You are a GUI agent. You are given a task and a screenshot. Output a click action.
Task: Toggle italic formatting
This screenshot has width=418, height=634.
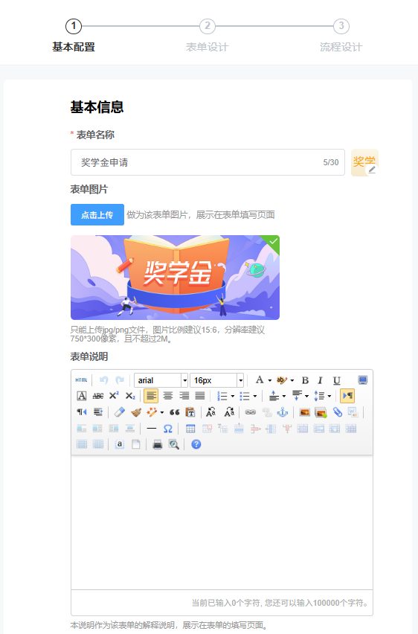click(x=320, y=380)
